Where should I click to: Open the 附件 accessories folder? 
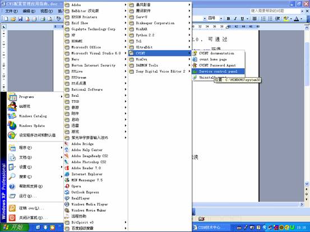click(96, 113)
